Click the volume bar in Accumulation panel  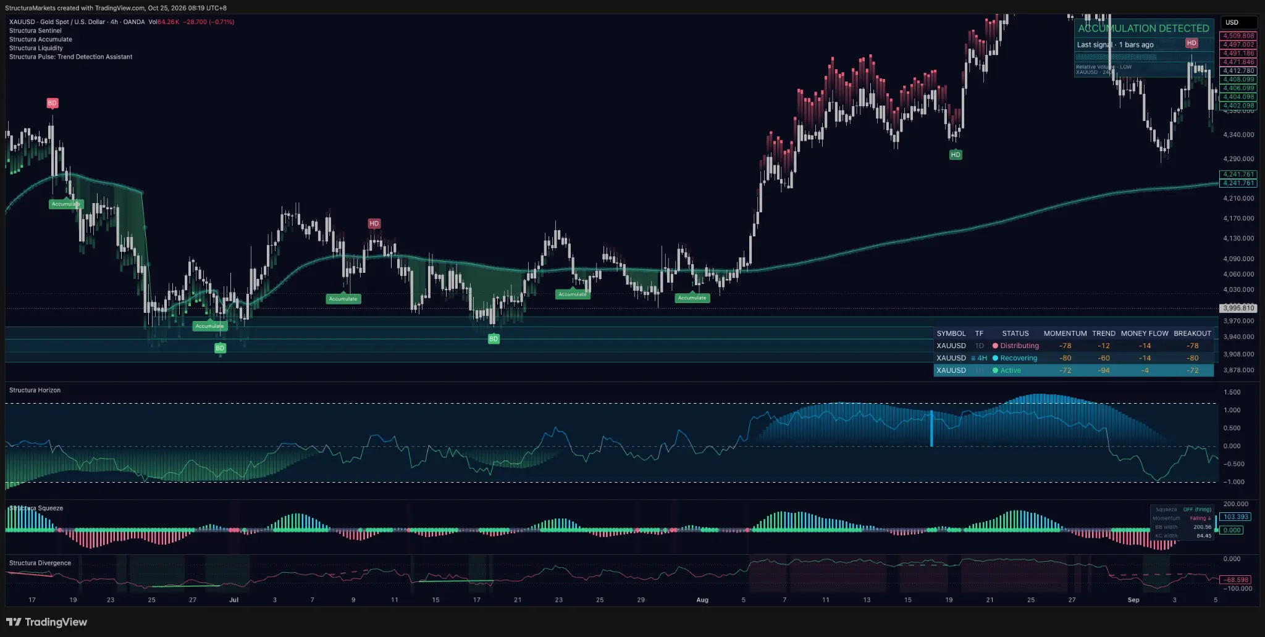pos(1116,57)
